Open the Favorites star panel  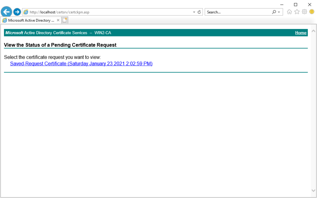[x=297, y=12]
